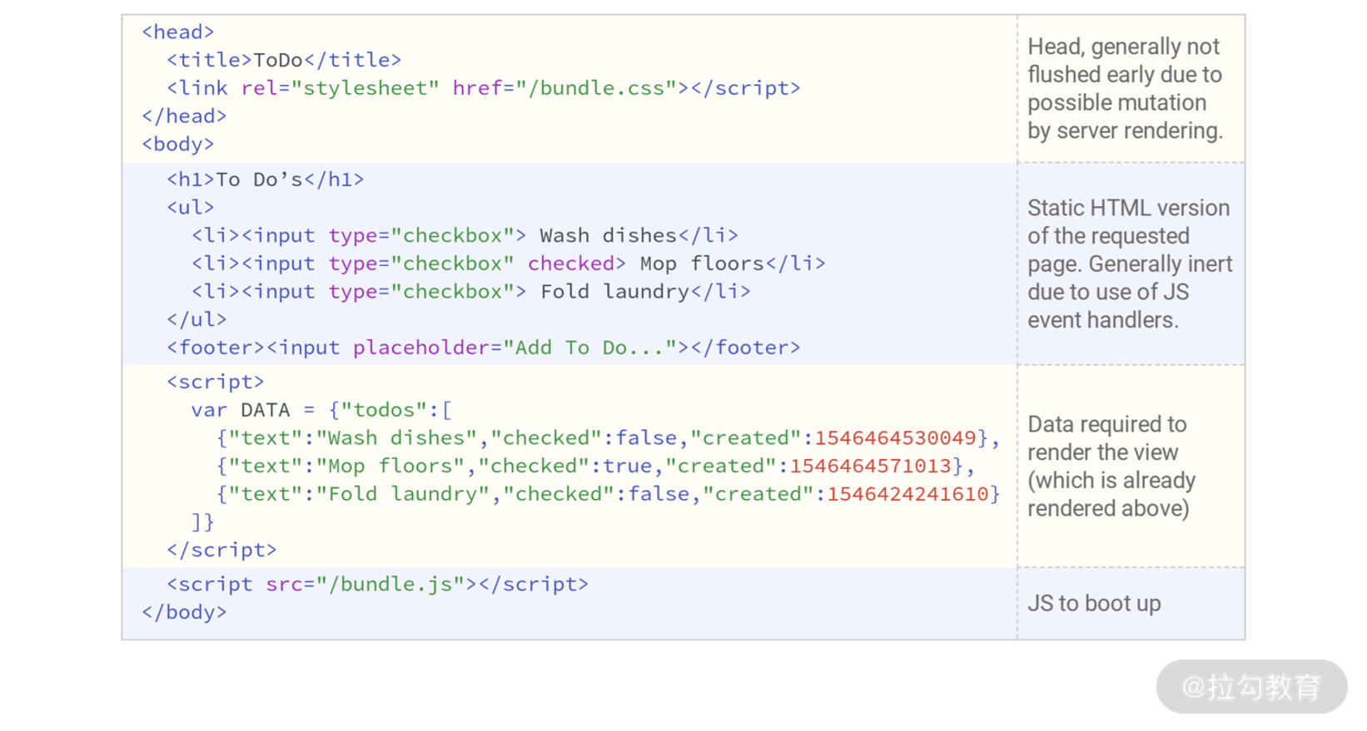Click the "To Do's" h1 heading line
Viewport: 1367px width, 731px height.
point(265,180)
